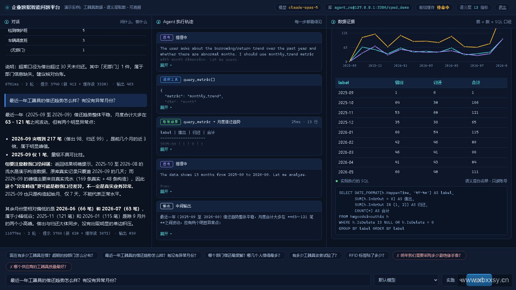Click the 借出 column header in the data table
Image resolution: width=516 pixels, height=290 pixels.
(x=399, y=83)
